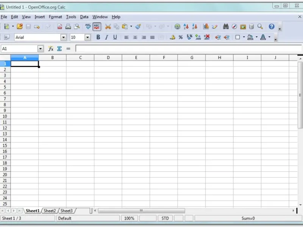Open the Navigator compass icon

click(234, 26)
